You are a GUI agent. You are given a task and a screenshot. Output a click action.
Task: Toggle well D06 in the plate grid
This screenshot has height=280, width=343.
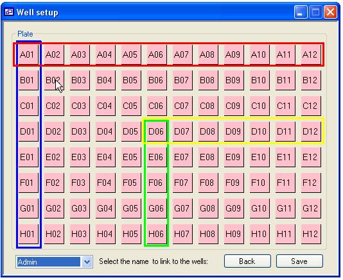point(157,131)
